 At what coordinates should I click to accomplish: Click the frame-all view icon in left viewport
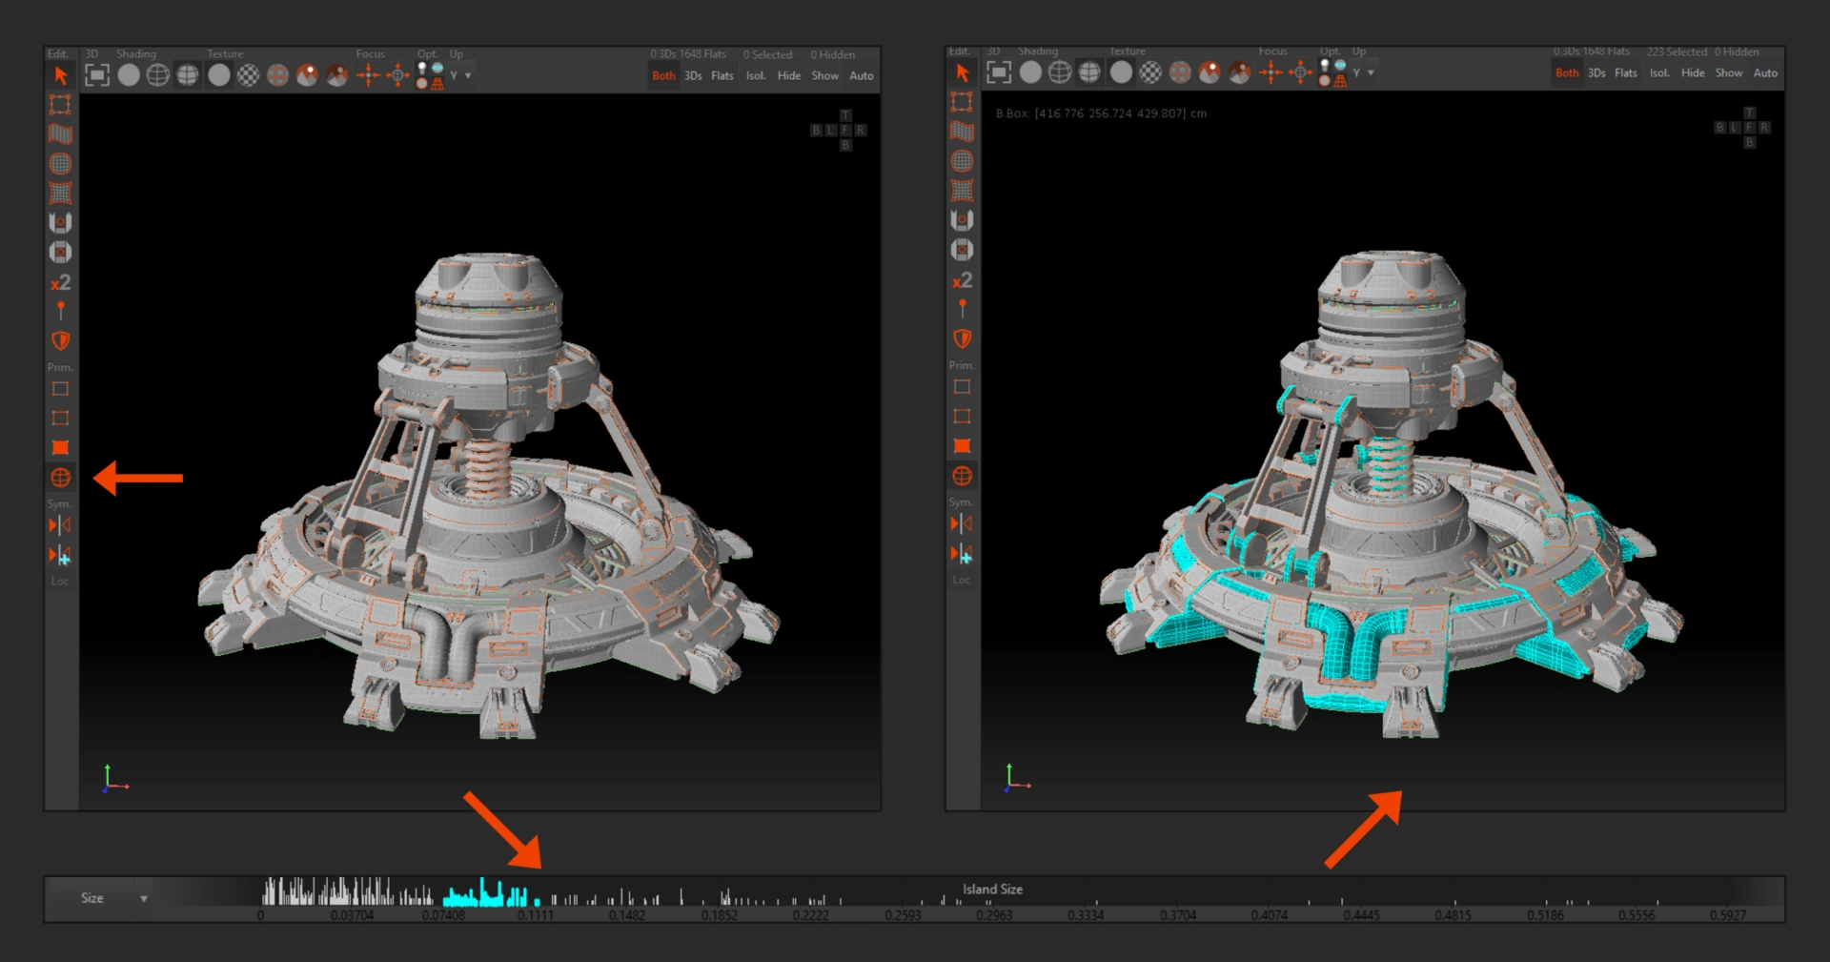pos(97,75)
